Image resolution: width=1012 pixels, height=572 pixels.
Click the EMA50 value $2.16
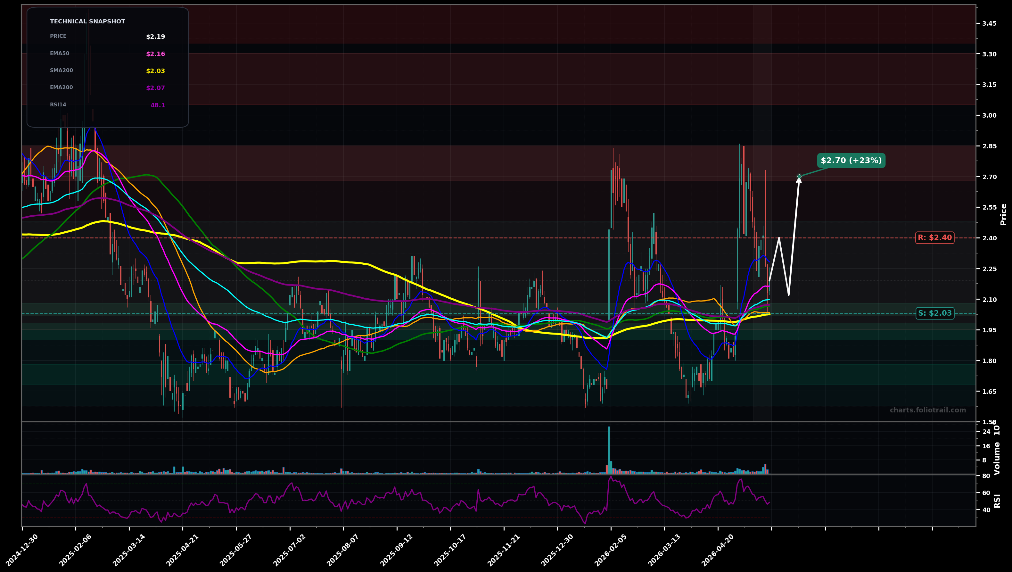coord(156,54)
